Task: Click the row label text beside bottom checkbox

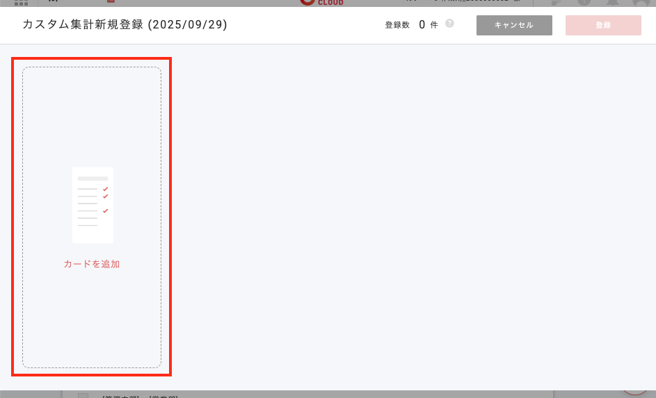Action: [x=140, y=397]
